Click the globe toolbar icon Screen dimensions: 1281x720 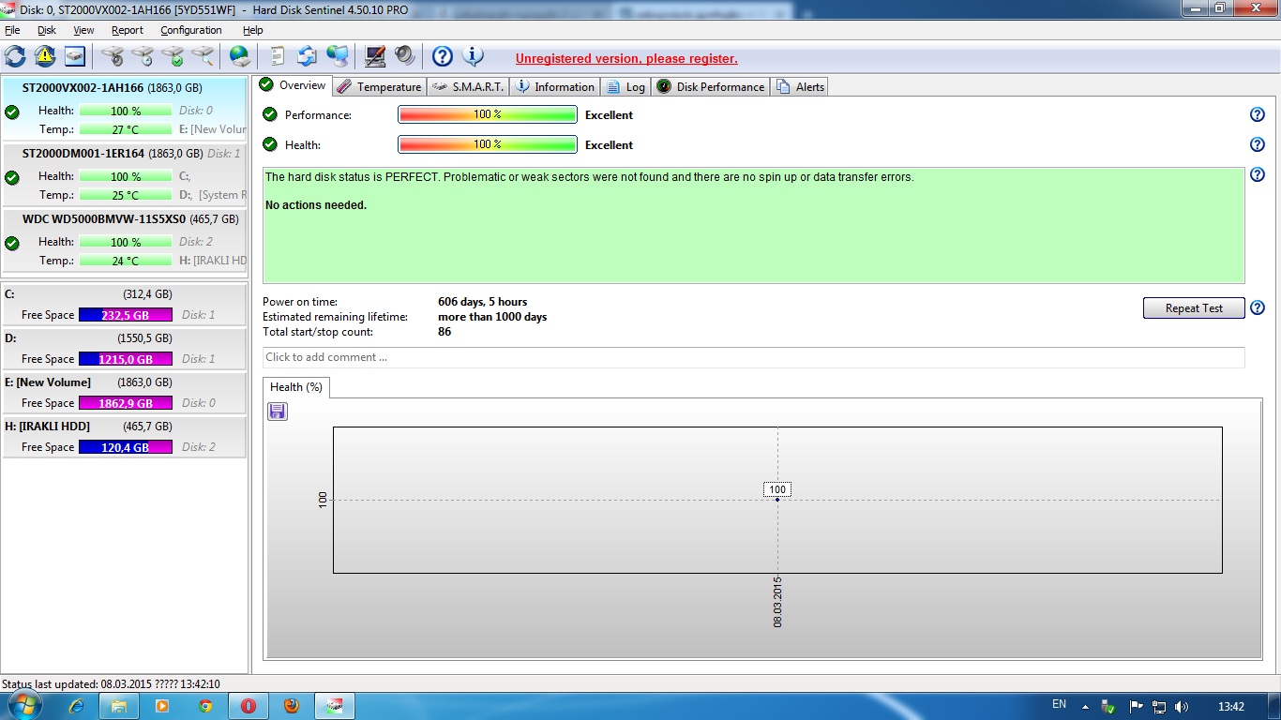[x=240, y=56]
